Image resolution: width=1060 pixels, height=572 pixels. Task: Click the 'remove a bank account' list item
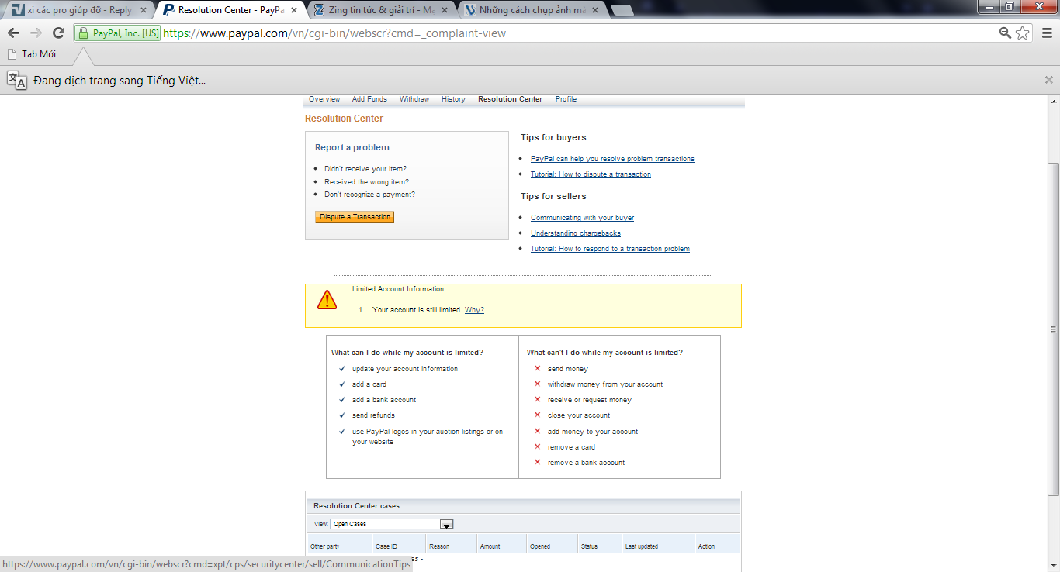click(x=586, y=463)
